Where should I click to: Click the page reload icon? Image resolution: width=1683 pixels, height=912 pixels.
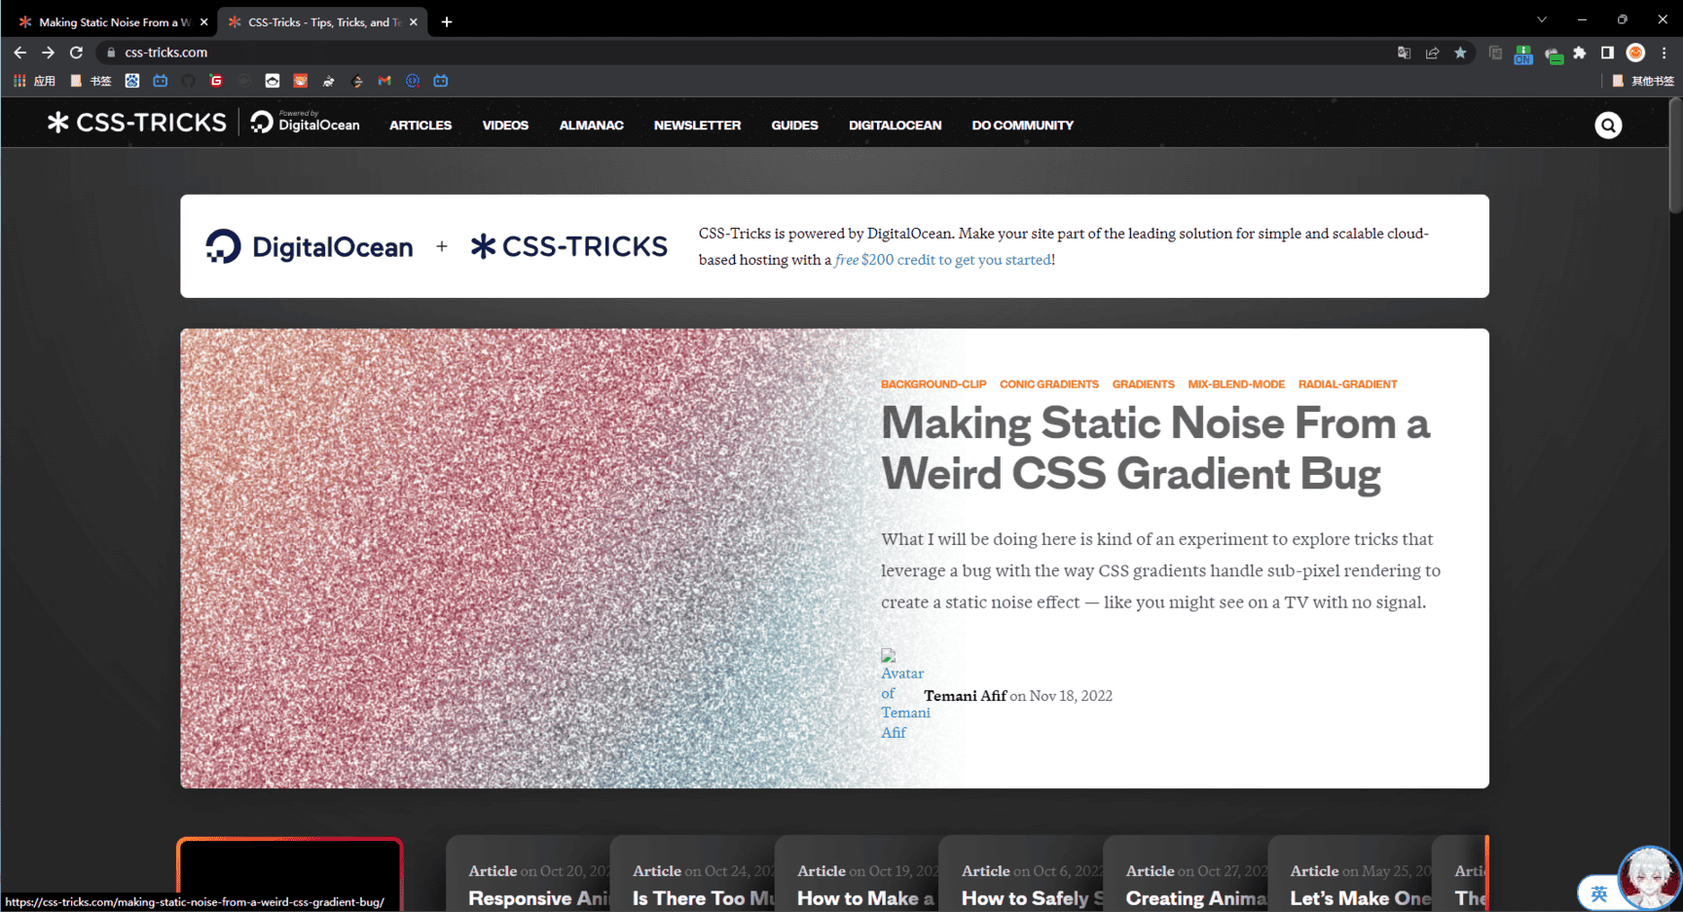pyautogui.click(x=76, y=53)
